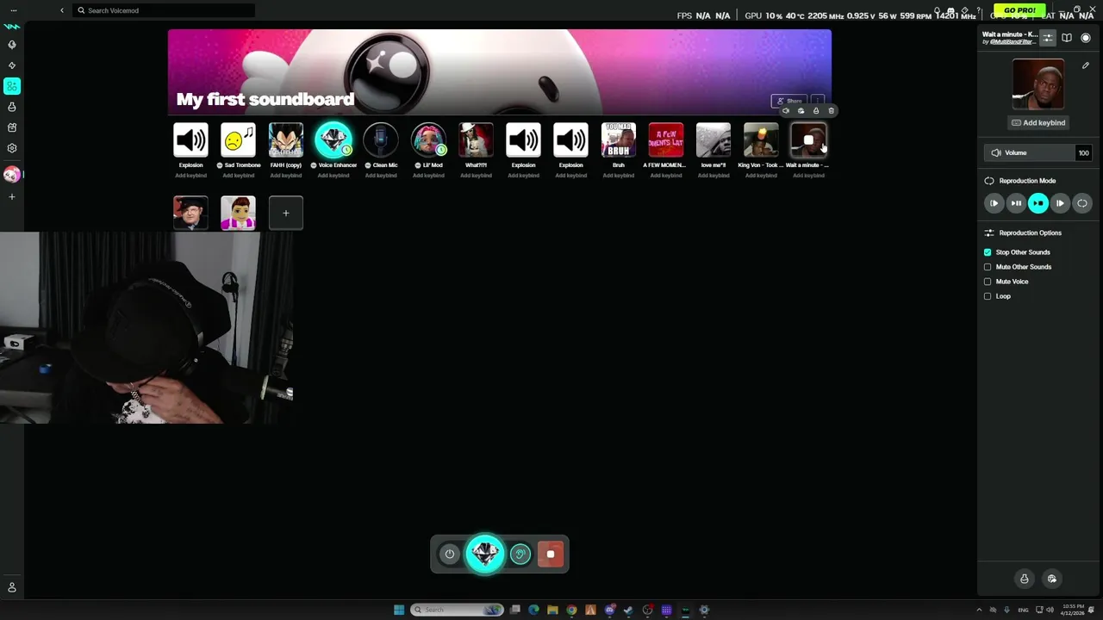
Task: Open Settings gear in sidebar
Action: [12, 148]
